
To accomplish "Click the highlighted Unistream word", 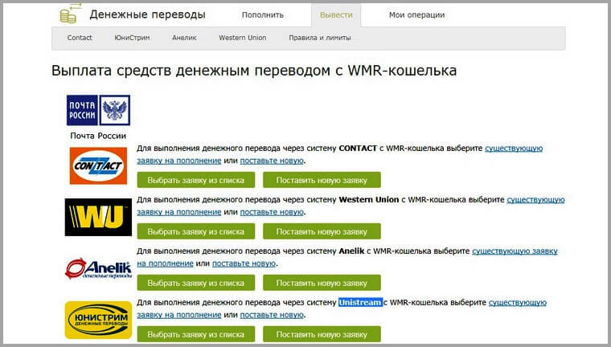I will (360, 303).
